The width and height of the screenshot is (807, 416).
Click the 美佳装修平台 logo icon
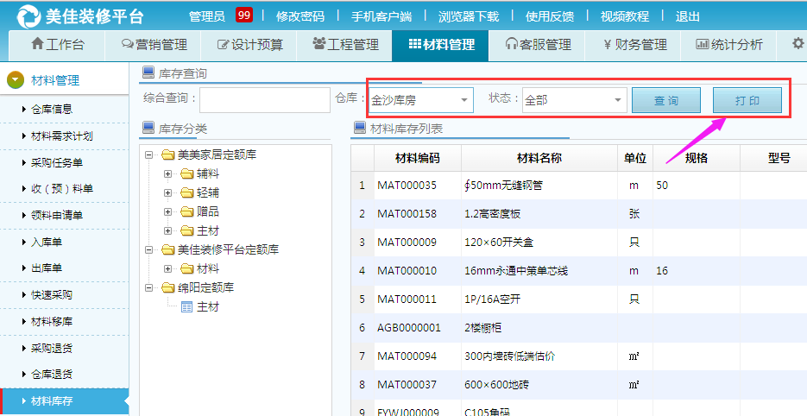pos(28,16)
